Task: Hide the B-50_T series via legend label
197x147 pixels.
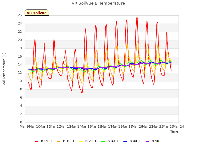Action: pos(157,141)
